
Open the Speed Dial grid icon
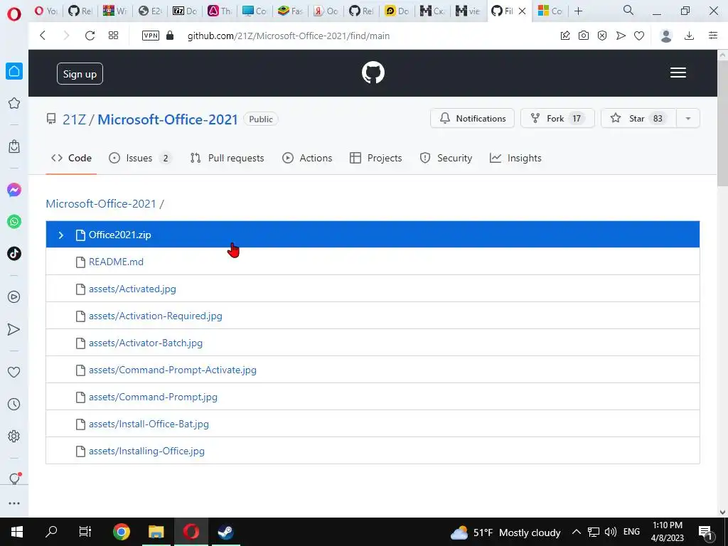pos(113,36)
